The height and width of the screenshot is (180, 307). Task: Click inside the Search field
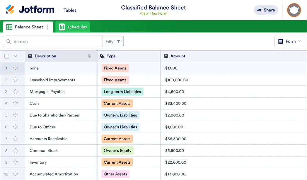coord(53,41)
